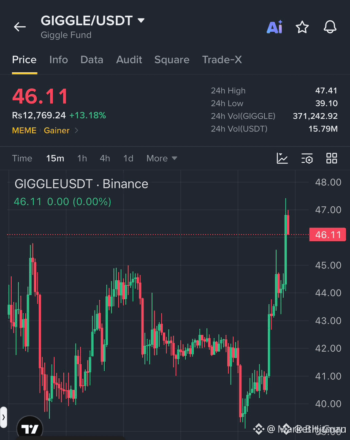Add GIGGLE/USDT to favorites star
This screenshot has height=440, width=350.
click(x=302, y=27)
